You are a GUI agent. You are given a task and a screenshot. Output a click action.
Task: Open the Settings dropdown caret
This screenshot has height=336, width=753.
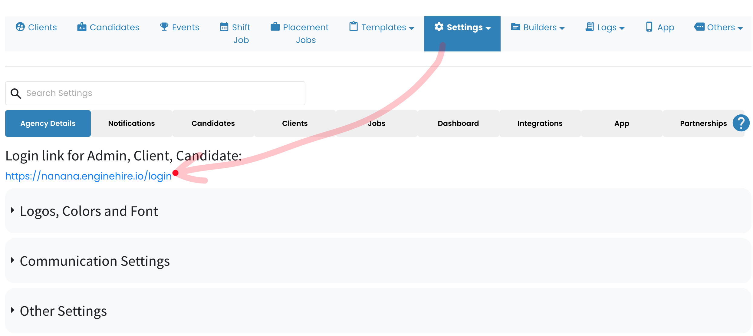[x=488, y=28]
